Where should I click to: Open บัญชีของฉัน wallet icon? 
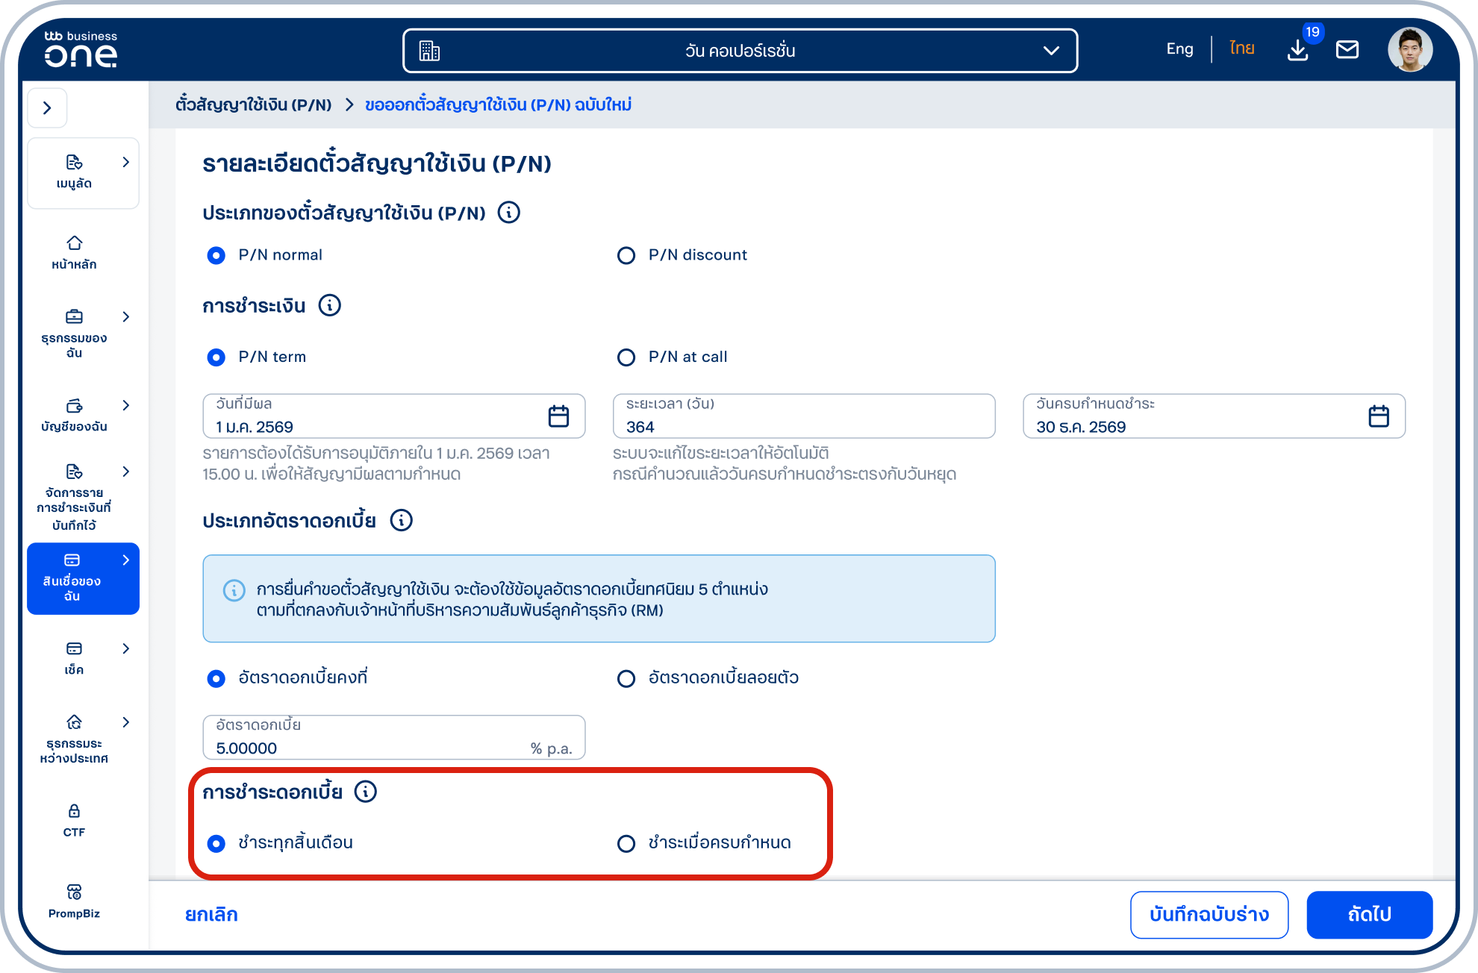[x=74, y=405]
